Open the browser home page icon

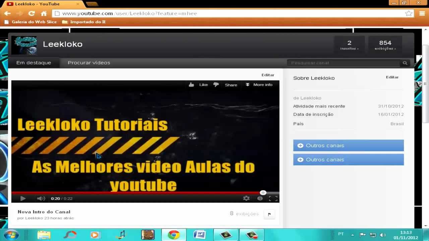click(44, 13)
